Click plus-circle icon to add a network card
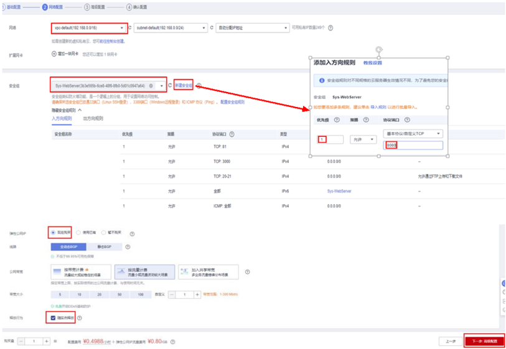506x349 pixels. click(54, 54)
